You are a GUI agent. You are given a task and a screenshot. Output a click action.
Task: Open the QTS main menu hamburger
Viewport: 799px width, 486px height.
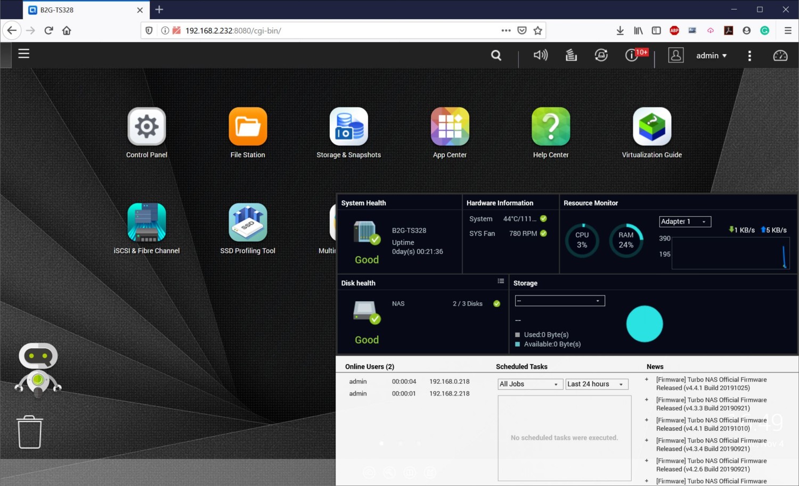tap(23, 54)
